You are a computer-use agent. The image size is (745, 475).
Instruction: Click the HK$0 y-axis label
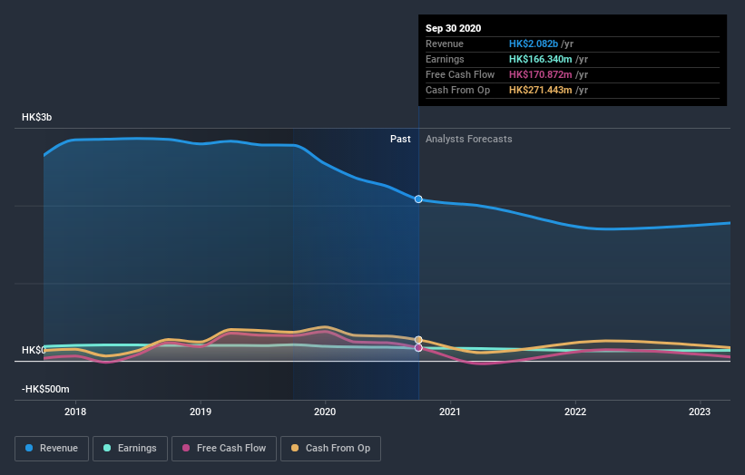coord(34,350)
